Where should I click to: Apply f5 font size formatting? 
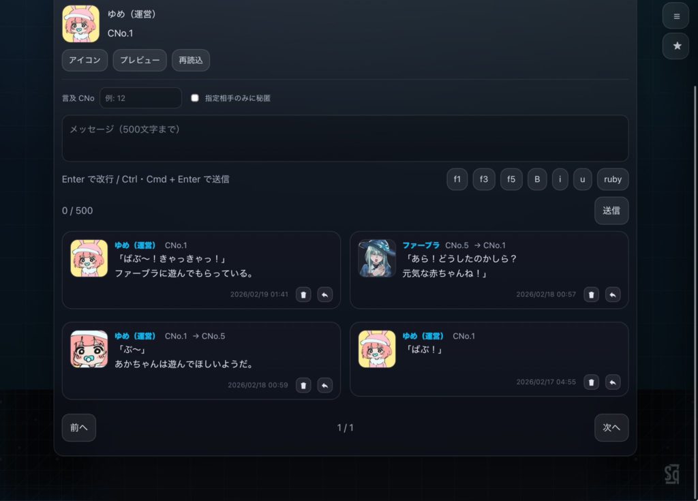coord(511,179)
